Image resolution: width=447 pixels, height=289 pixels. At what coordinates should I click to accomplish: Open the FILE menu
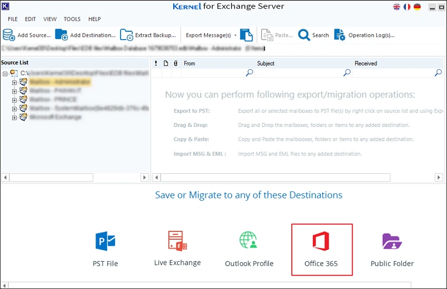(x=12, y=19)
